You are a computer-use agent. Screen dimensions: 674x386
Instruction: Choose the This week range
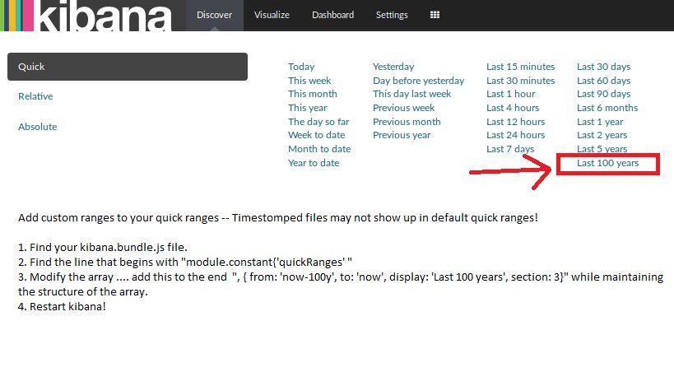point(309,81)
